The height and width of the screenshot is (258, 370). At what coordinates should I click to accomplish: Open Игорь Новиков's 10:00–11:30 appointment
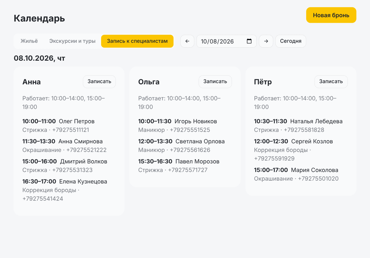pos(185,125)
